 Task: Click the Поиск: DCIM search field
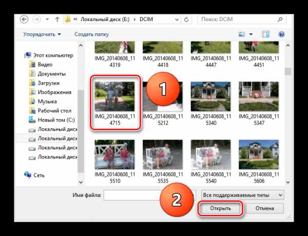point(242,19)
